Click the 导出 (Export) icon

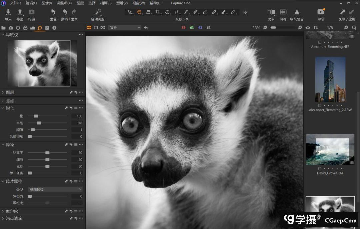click(20, 13)
